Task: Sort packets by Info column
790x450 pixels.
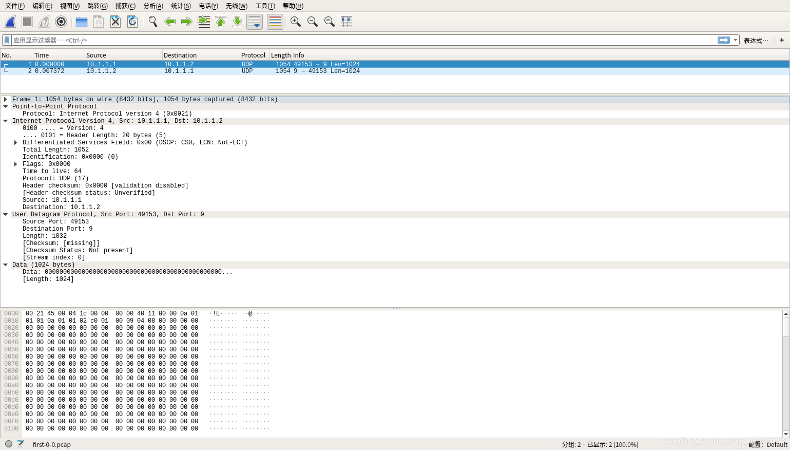Action: tap(540, 55)
